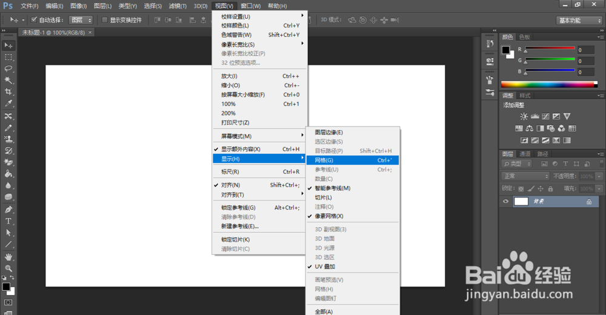Select the Blur tool
The height and width of the screenshot is (315, 606).
click(8, 185)
